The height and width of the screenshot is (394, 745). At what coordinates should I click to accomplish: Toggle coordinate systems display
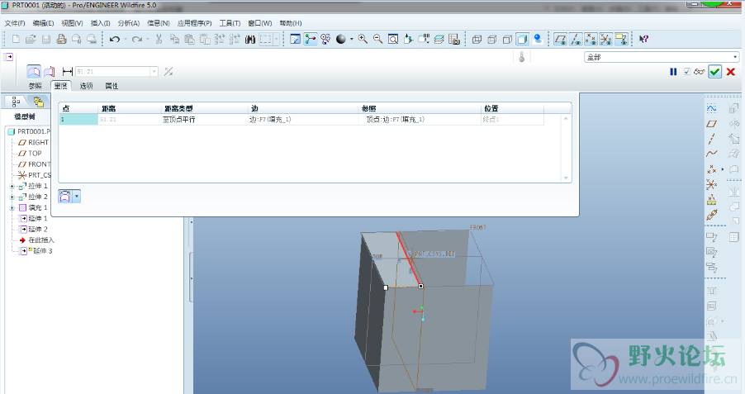point(605,40)
